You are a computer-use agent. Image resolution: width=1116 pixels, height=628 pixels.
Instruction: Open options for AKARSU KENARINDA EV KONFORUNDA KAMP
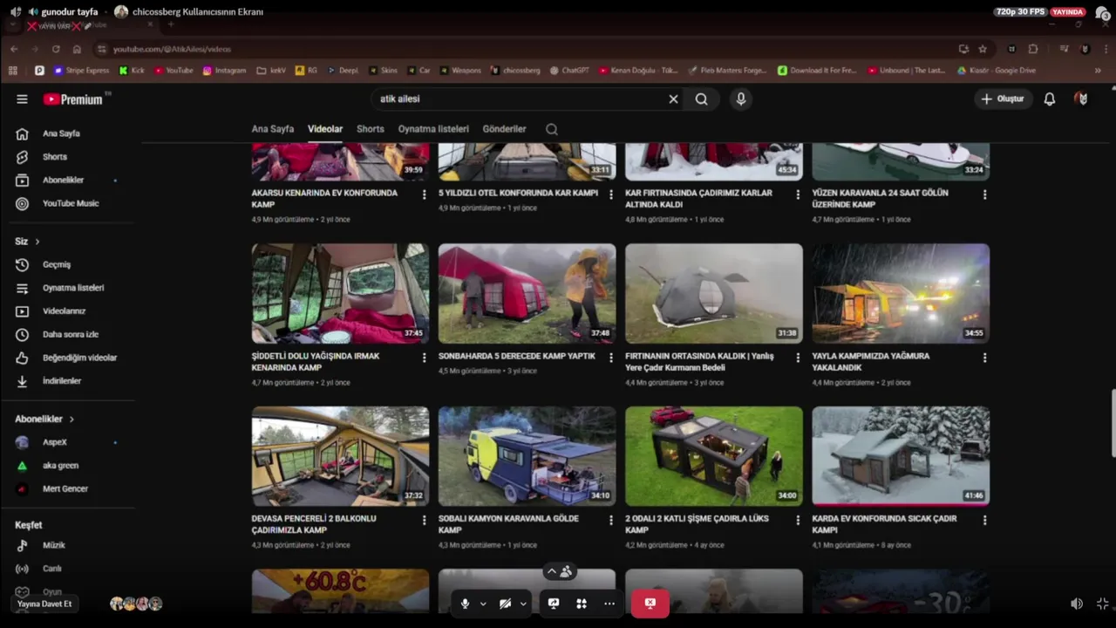click(425, 195)
